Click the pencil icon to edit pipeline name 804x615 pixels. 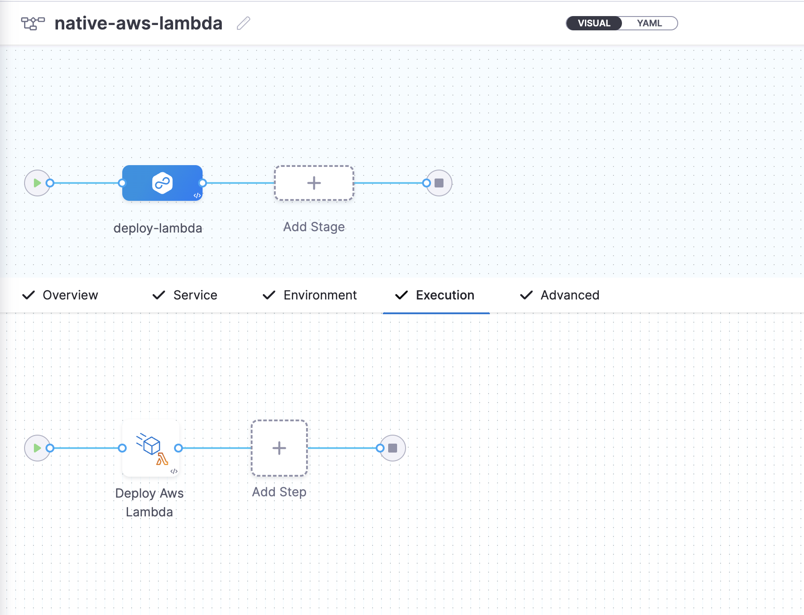click(x=243, y=23)
